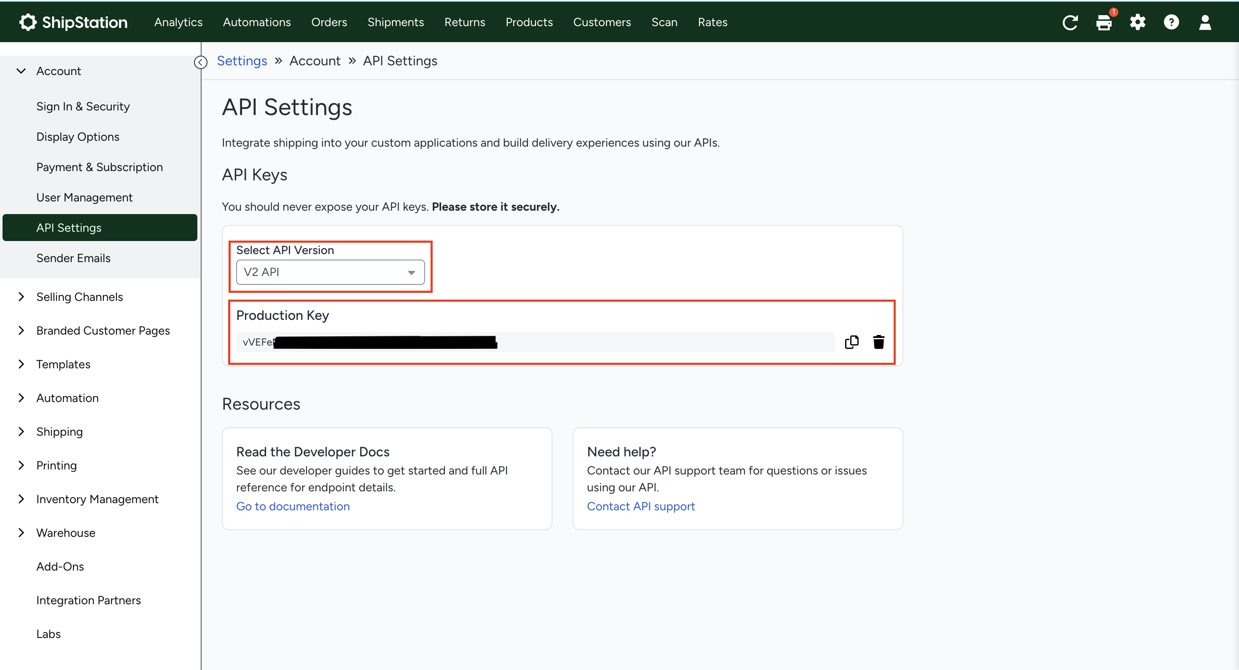Open the help question mark icon

point(1171,22)
